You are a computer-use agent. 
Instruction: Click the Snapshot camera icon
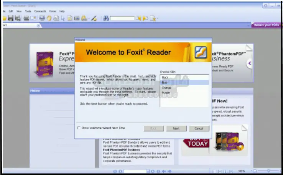click(77, 18)
